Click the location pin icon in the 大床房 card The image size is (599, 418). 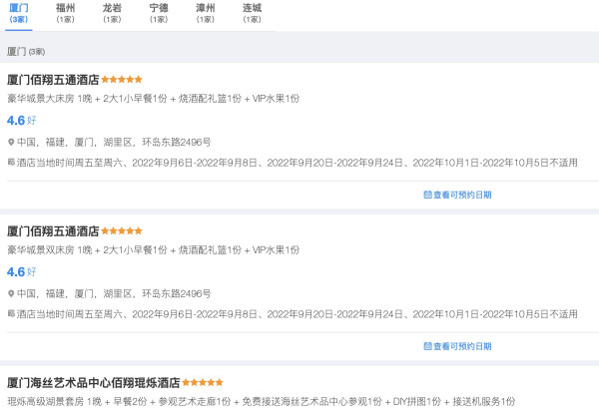tap(11, 143)
